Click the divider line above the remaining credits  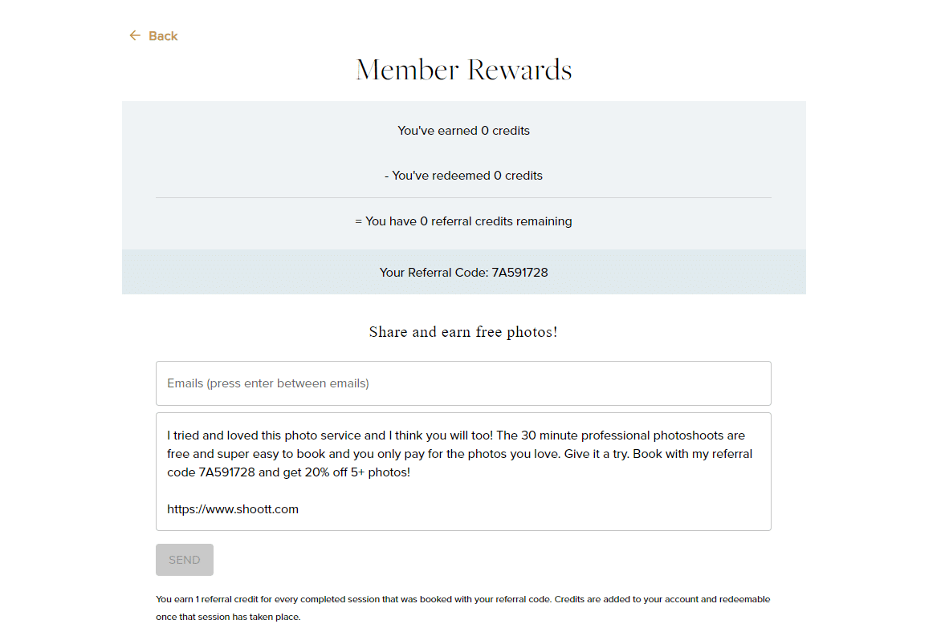click(x=463, y=197)
